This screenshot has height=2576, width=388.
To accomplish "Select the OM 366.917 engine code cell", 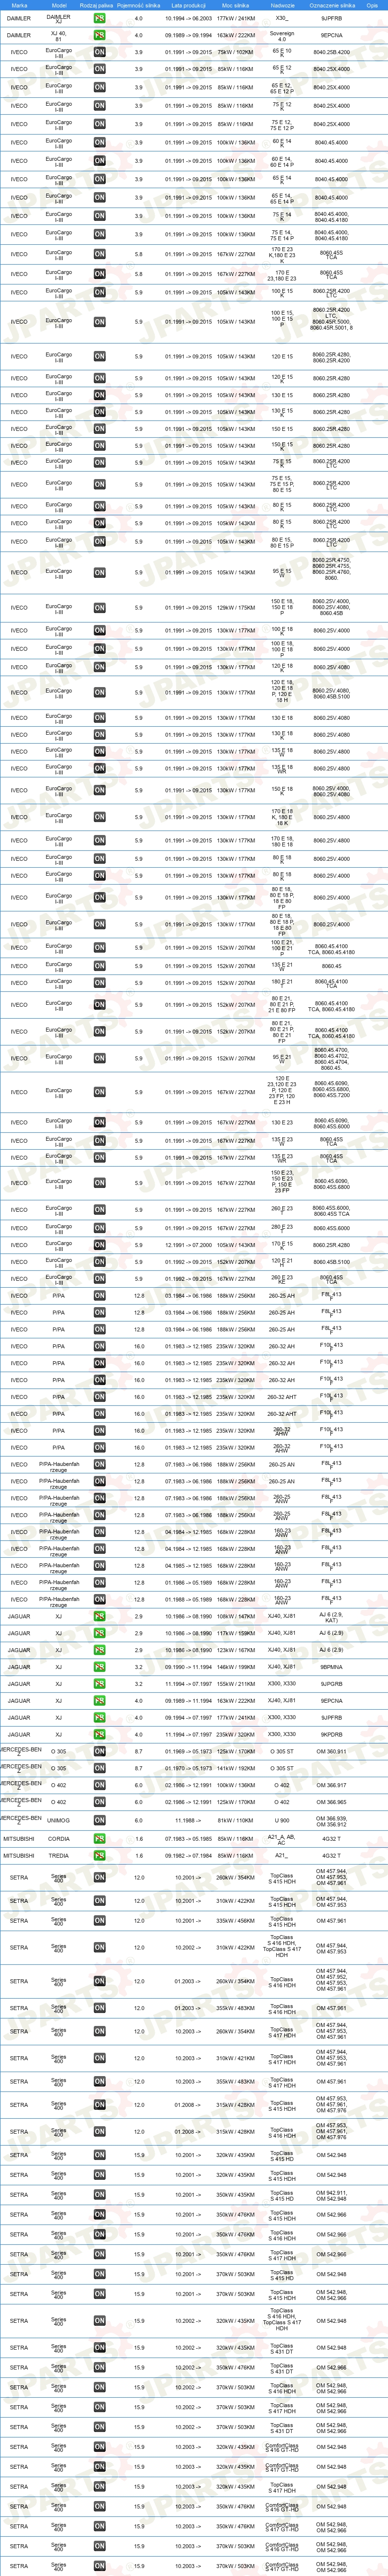I will pyautogui.click(x=332, y=1785).
